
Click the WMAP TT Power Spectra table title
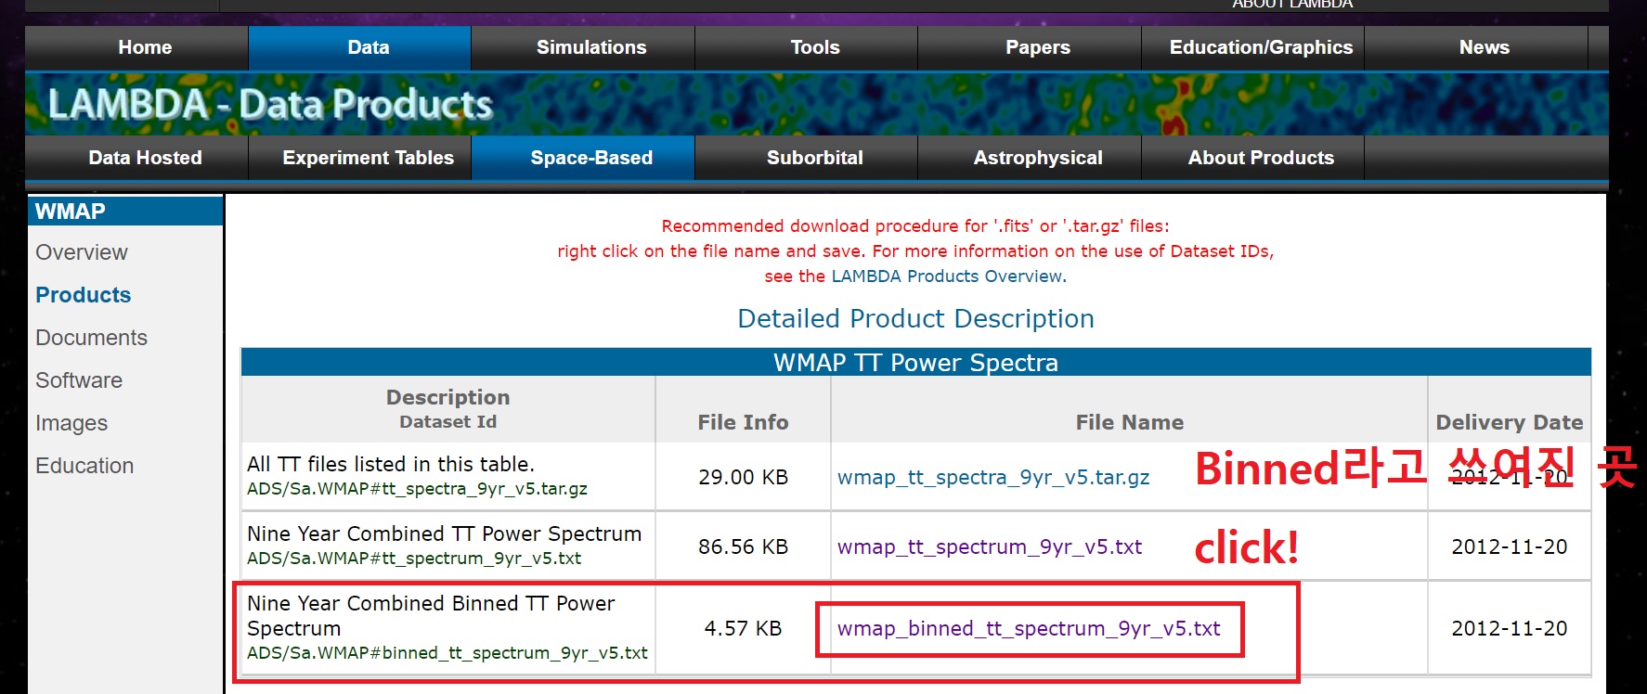[915, 362]
